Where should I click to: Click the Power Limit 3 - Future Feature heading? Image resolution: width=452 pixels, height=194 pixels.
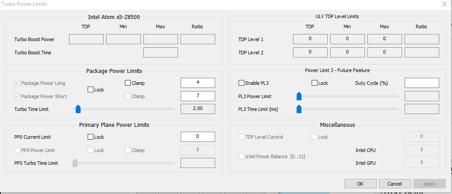coord(337,70)
